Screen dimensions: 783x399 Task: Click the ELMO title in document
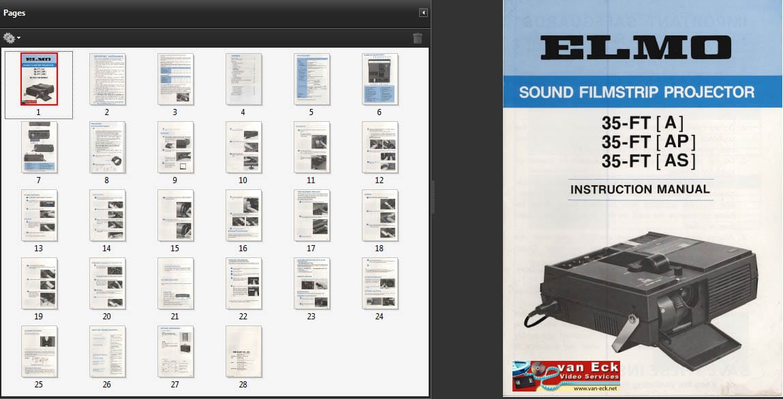point(635,48)
